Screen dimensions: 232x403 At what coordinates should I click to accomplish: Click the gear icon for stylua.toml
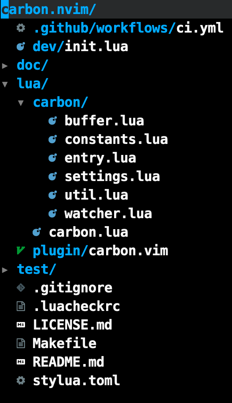[x=22, y=380]
